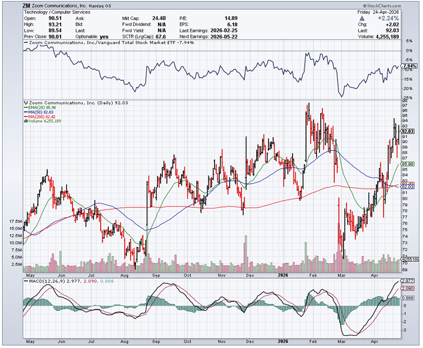Click the 0.888 MACD histogram value tag
The image size is (423, 348).
click(408, 298)
